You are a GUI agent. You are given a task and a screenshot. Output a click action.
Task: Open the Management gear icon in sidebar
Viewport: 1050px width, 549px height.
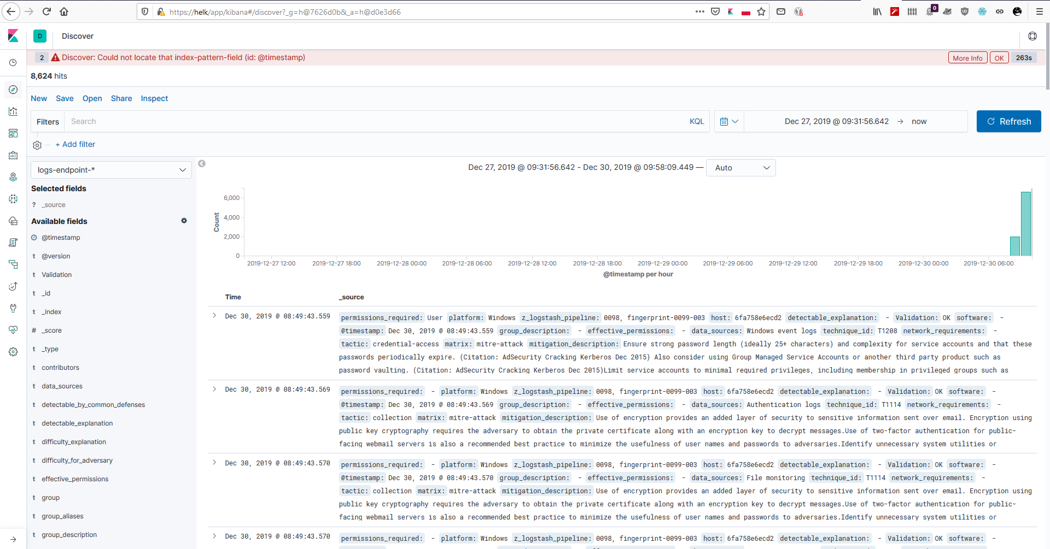[13, 352]
